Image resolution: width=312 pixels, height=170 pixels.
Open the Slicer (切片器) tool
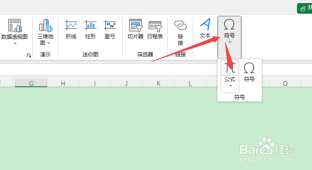(135, 29)
